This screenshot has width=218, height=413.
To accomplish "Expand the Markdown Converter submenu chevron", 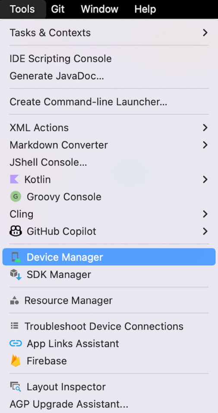I will coord(205,145).
